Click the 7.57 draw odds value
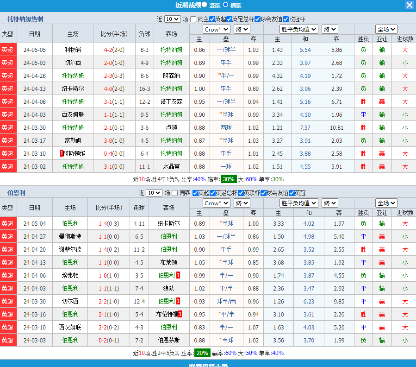This screenshot has height=367, width=416. tap(305, 127)
